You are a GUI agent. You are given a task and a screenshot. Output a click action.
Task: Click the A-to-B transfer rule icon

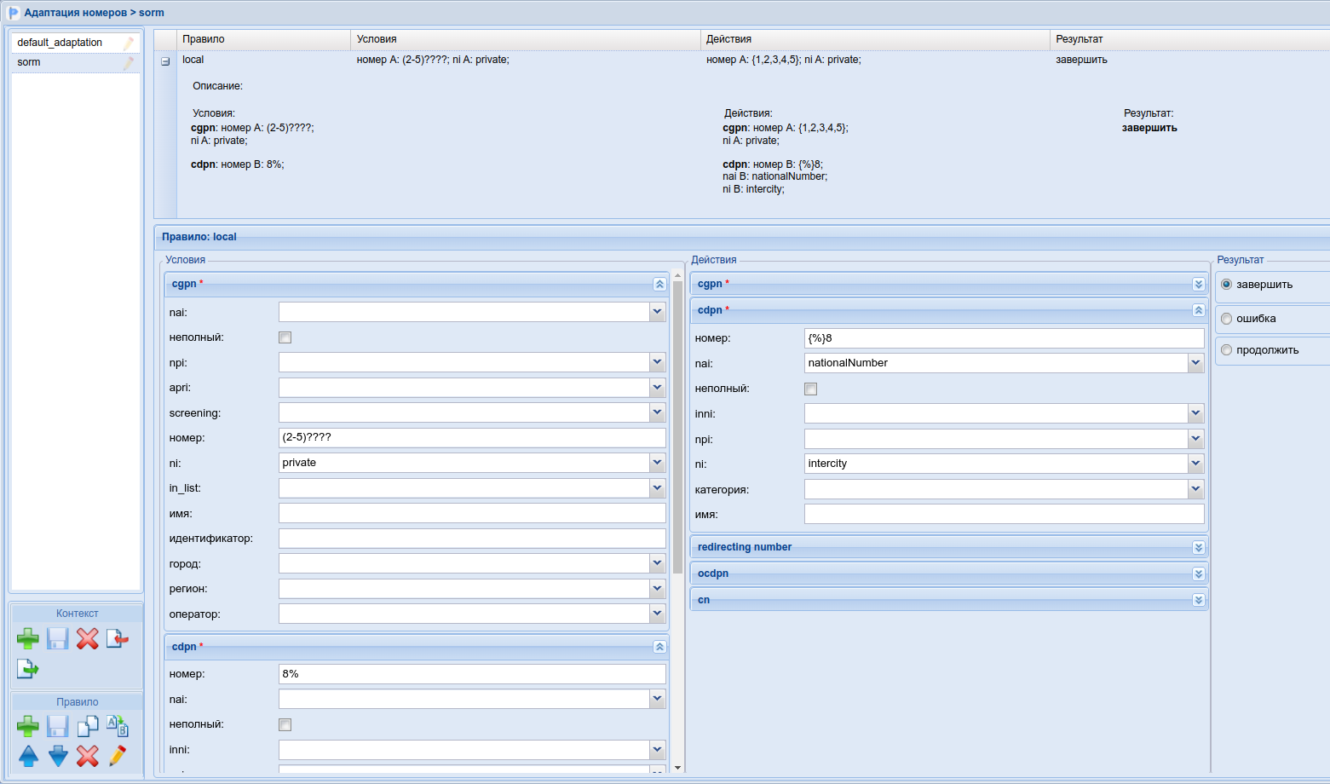coord(117,726)
